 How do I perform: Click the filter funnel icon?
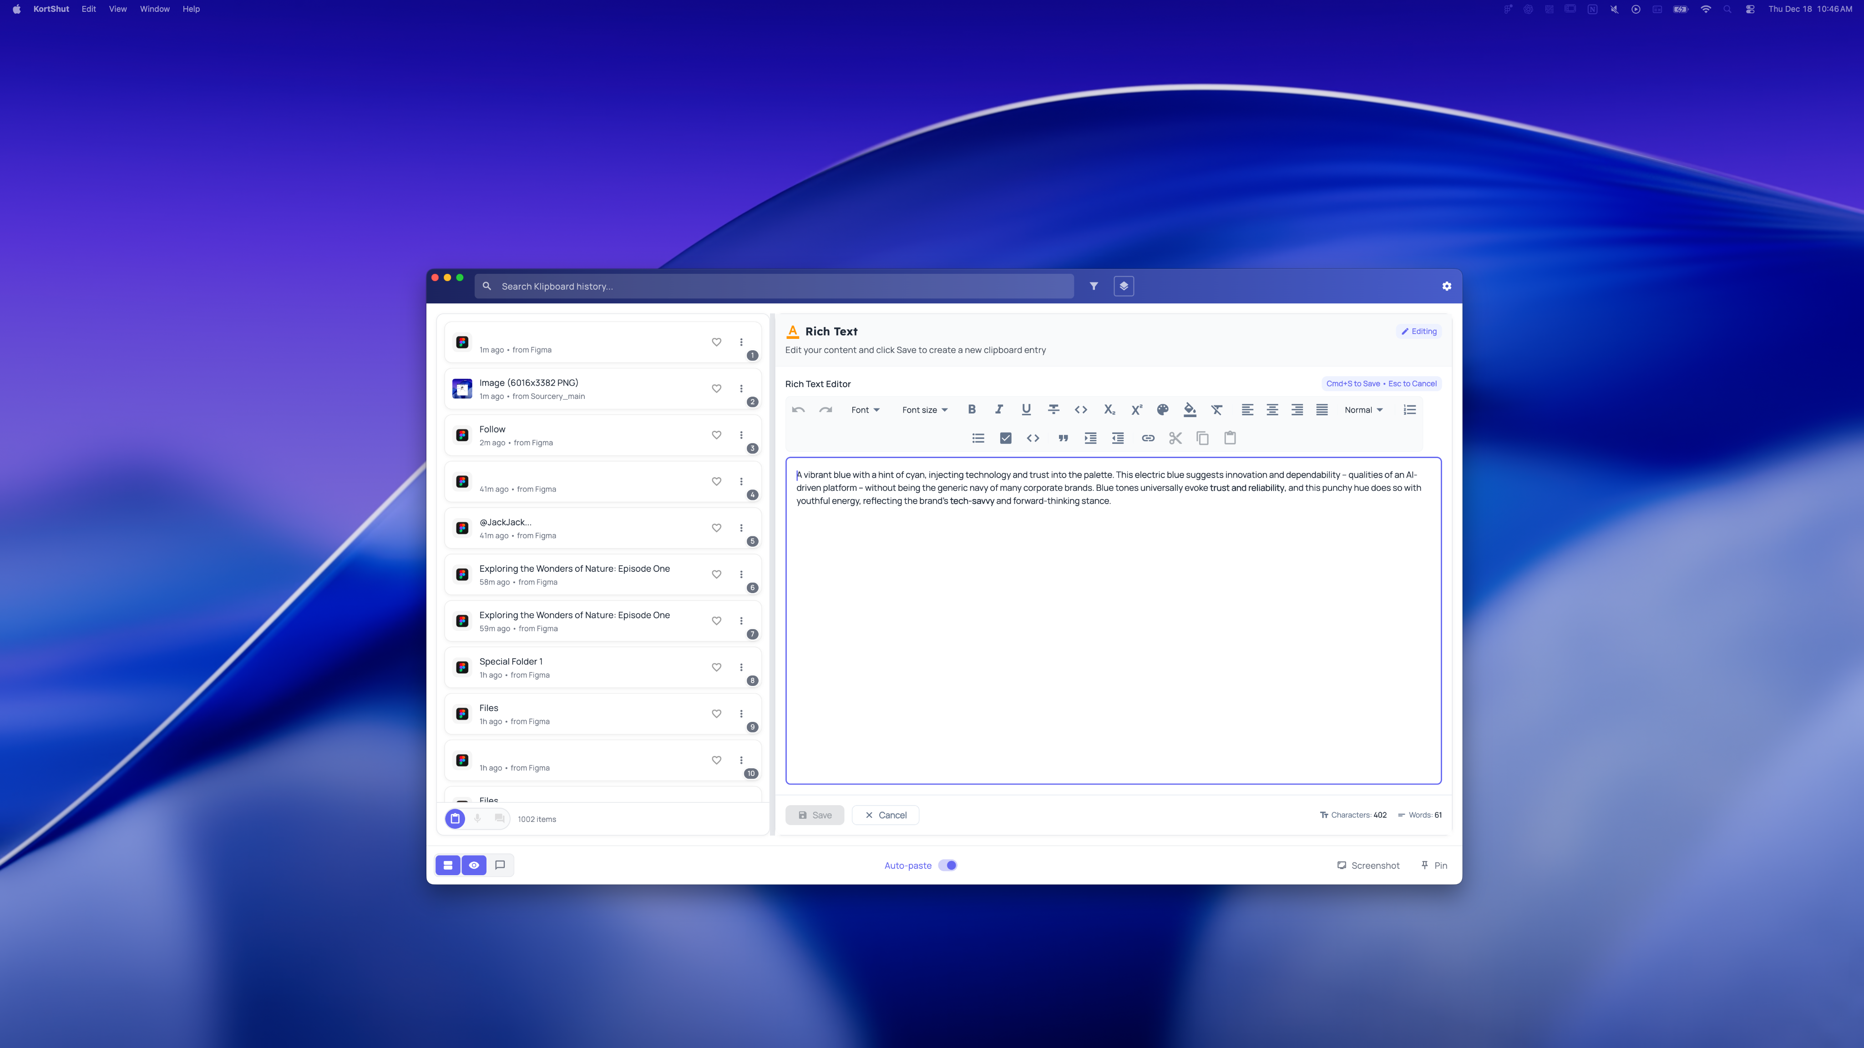pyautogui.click(x=1094, y=287)
